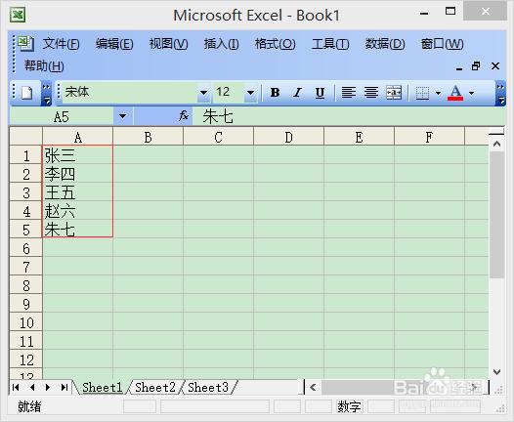Click the vertical scrollbar down arrow
Image resolution: width=514 pixels, height=422 pixels.
tap(496, 372)
